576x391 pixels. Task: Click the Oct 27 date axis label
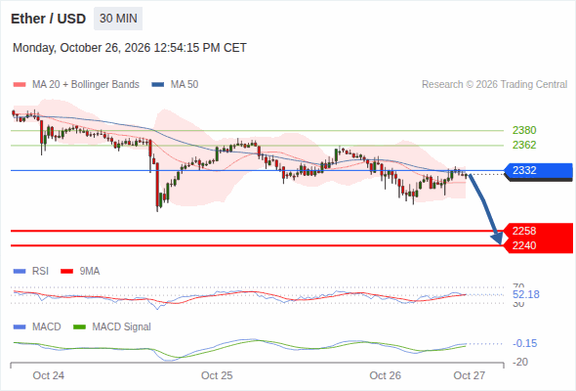[x=470, y=375]
